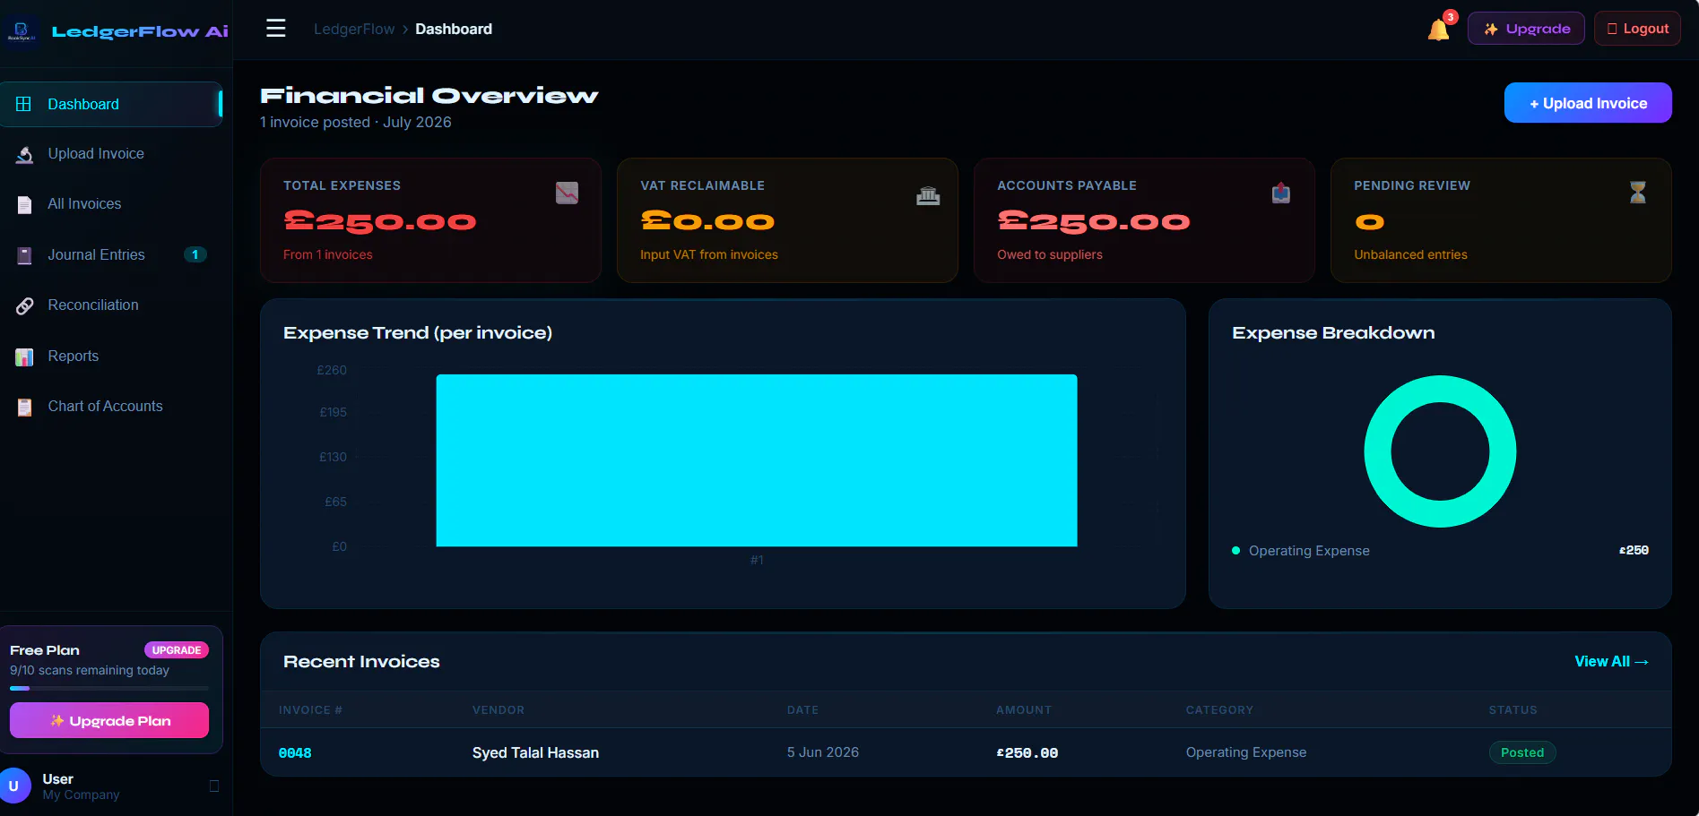Viewport: 1699px width, 816px height.
Task: Click the AMOUNT column header
Action: point(1024,710)
